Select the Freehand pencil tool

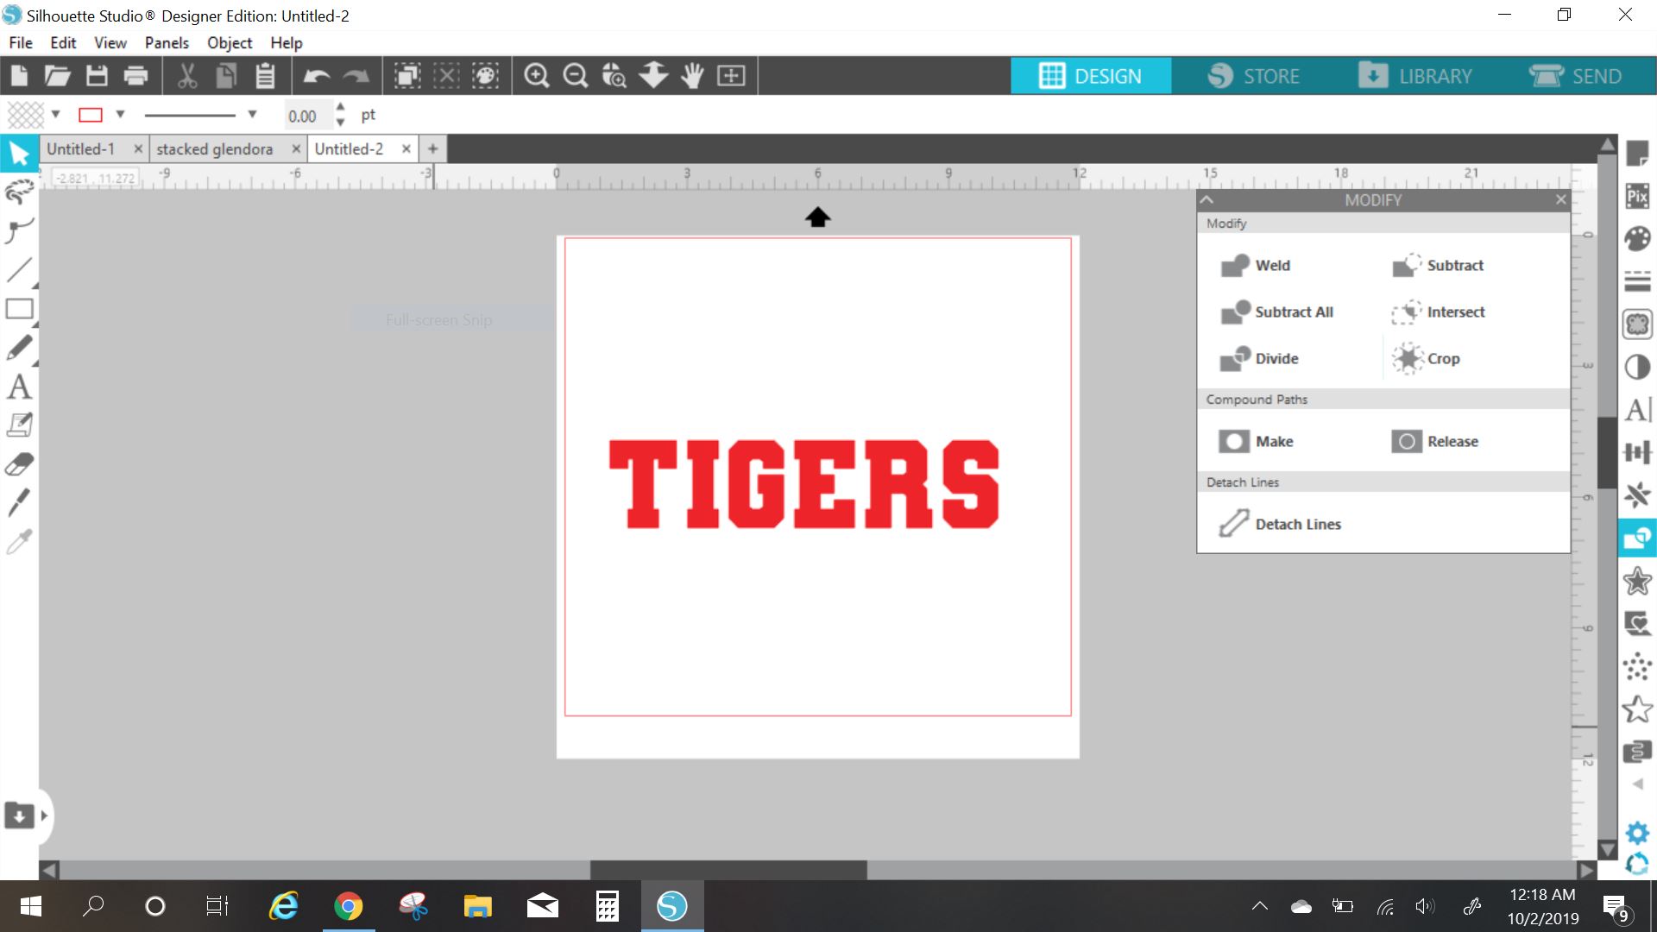click(19, 348)
